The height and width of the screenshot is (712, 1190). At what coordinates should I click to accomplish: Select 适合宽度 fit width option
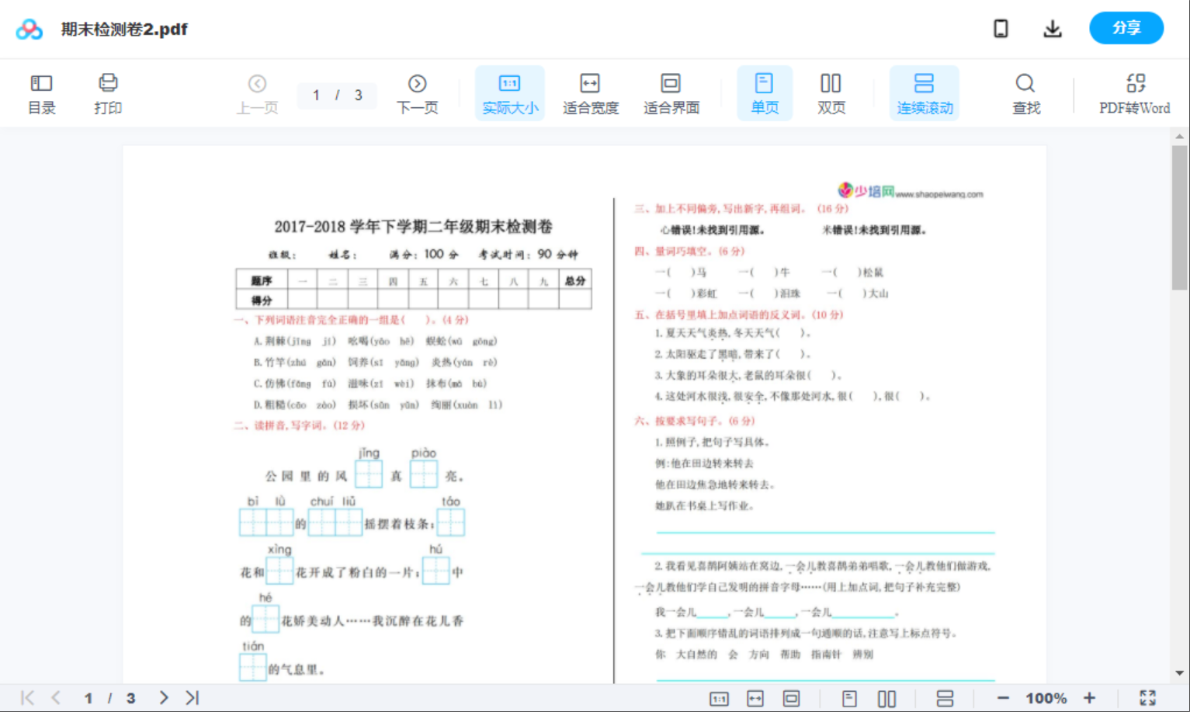pyautogui.click(x=590, y=94)
